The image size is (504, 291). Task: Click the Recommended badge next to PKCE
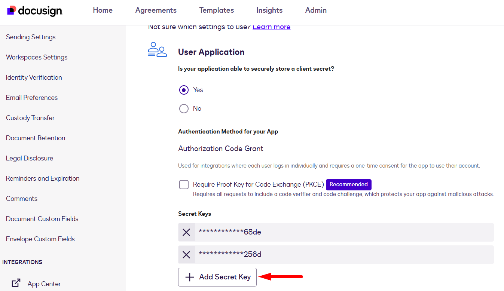coord(349,184)
